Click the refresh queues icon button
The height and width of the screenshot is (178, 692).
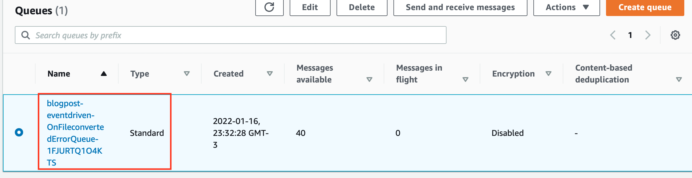[x=269, y=7]
